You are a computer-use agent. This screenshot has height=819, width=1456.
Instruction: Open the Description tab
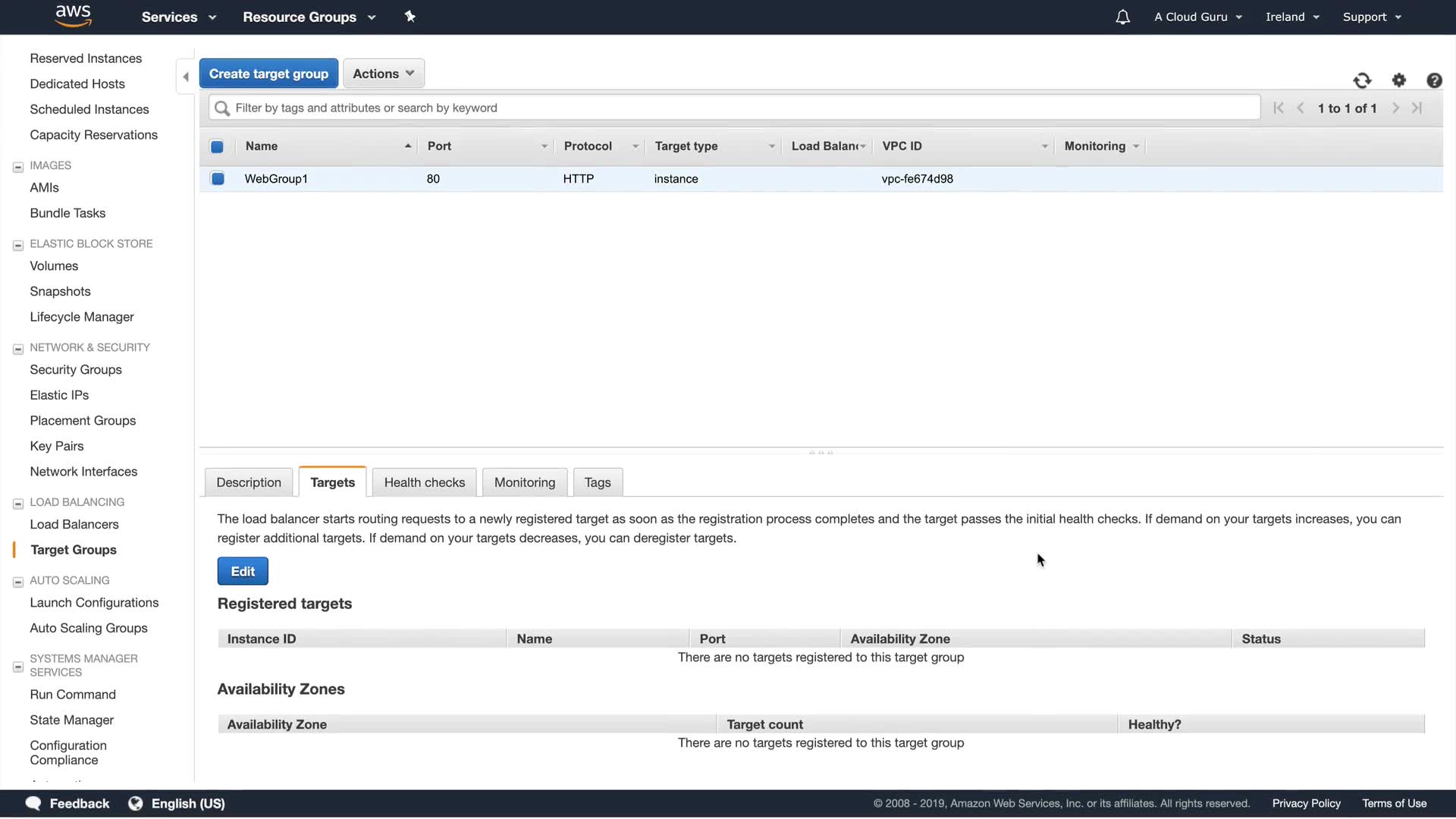pos(248,482)
